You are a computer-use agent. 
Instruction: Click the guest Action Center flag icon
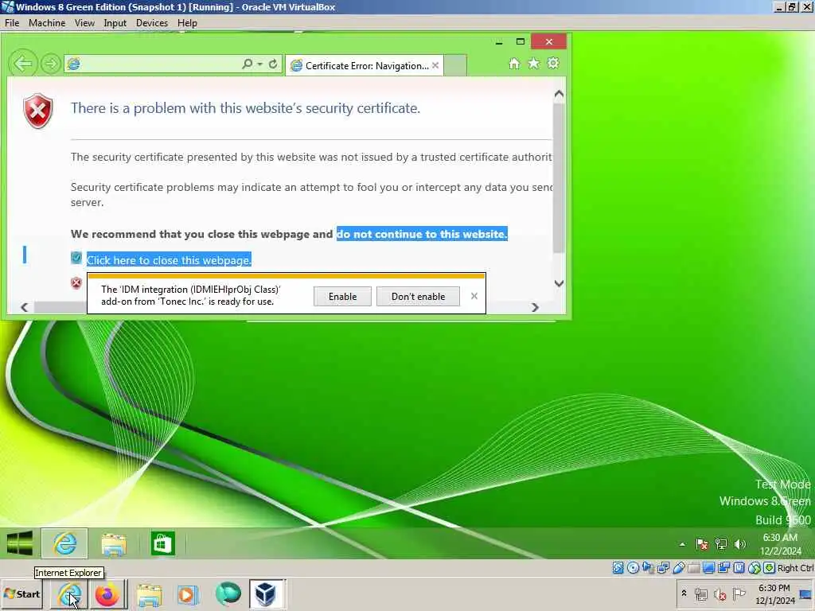[702, 544]
